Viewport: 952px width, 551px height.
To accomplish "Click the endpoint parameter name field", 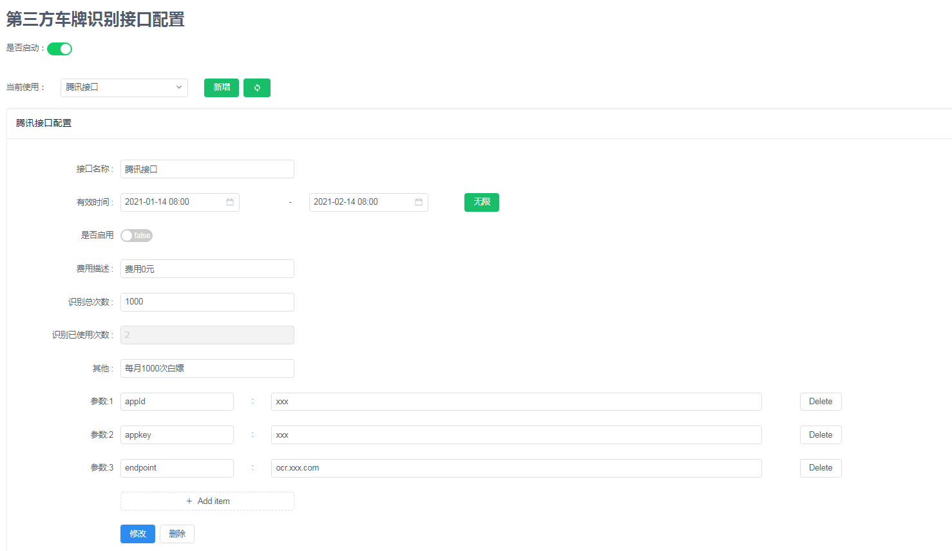I will click(177, 468).
